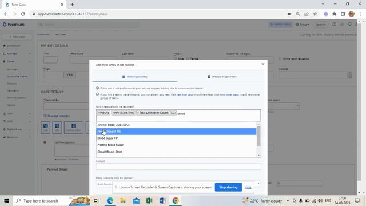Open notifications bell icon
The image size is (366, 206).
tap(349, 24)
